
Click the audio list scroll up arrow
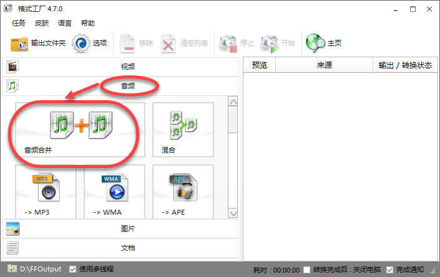point(233,101)
